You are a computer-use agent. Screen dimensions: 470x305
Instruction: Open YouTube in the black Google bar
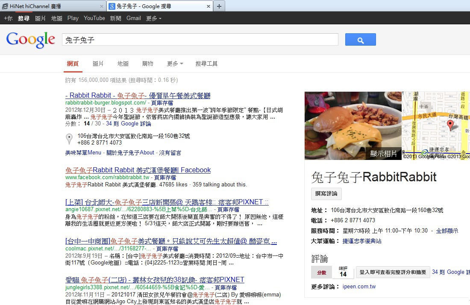[94, 18]
